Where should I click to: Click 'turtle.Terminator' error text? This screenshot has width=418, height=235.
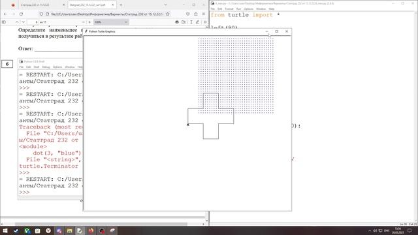(x=48, y=166)
